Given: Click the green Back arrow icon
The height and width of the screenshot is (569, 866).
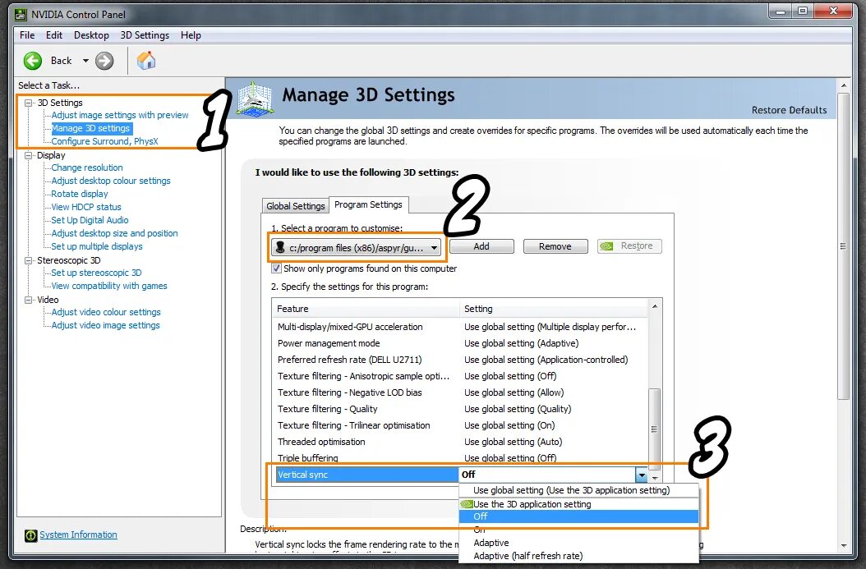Looking at the screenshot, I should (33, 61).
